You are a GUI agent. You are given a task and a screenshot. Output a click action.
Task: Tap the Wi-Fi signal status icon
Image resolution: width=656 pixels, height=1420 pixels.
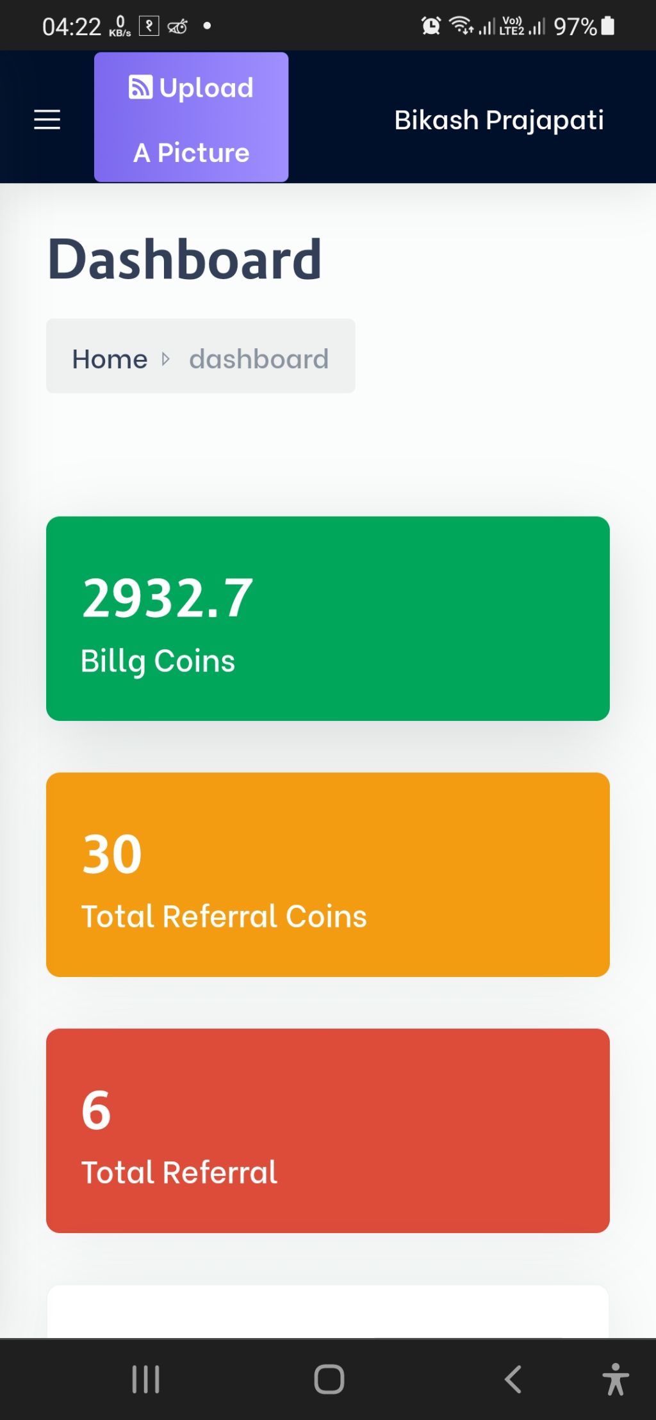tap(461, 26)
